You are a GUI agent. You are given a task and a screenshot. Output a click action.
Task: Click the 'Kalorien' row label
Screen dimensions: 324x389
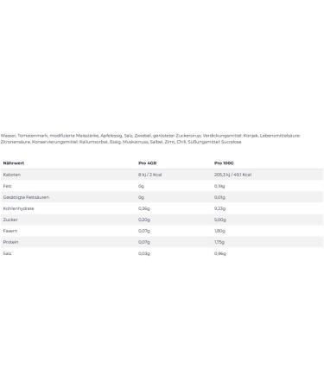click(12, 175)
